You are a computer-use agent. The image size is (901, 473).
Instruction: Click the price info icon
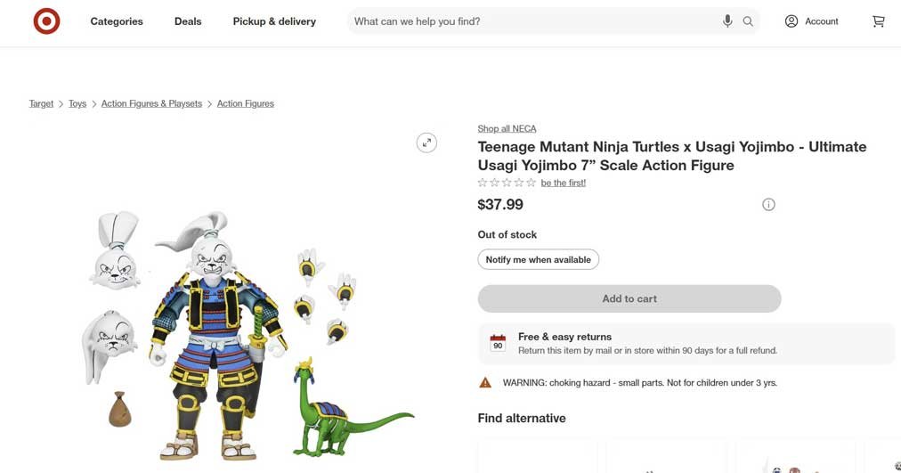tap(768, 205)
